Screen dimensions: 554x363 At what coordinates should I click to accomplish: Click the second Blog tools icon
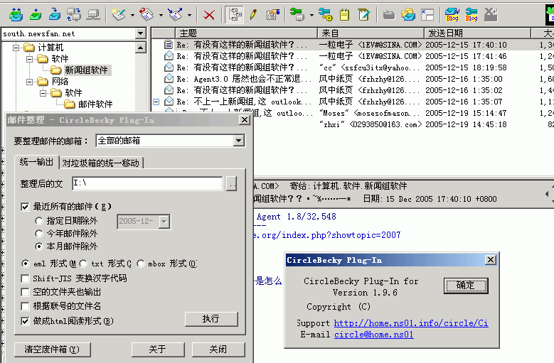472,14
